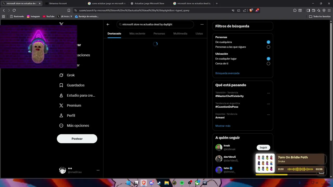Select 'Personas a las que sigues' filter

[268, 47]
